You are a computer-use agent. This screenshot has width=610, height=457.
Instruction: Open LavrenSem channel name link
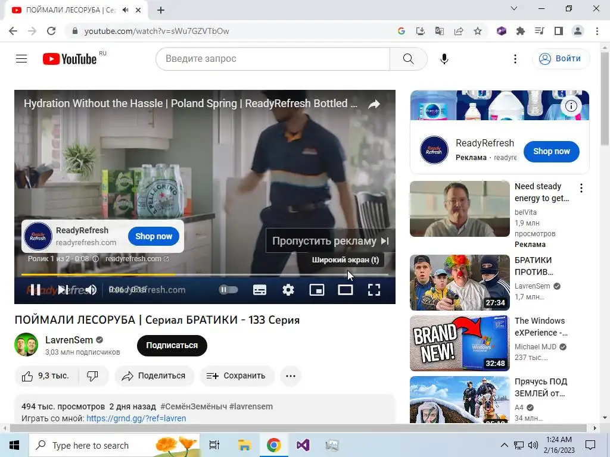[x=69, y=340]
